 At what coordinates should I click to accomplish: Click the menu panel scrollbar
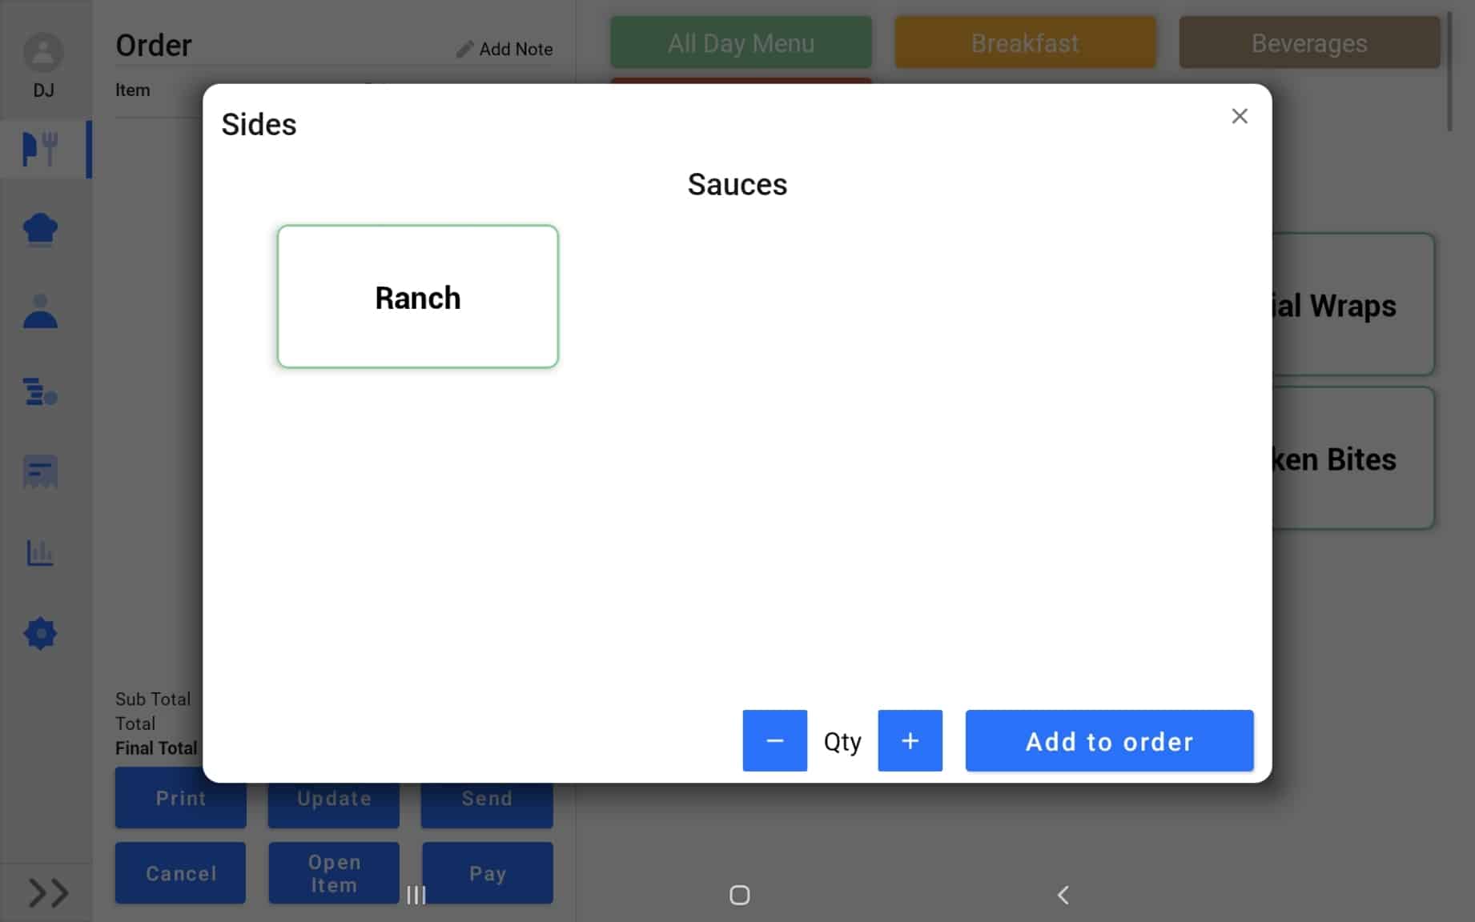pyautogui.click(x=1449, y=72)
